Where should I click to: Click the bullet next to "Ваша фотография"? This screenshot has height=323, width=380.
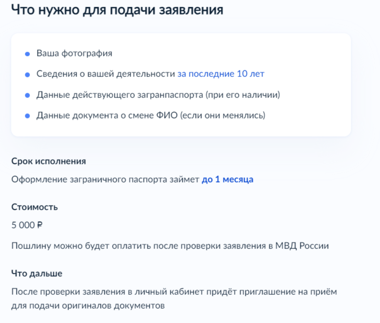pyautogui.click(x=27, y=54)
